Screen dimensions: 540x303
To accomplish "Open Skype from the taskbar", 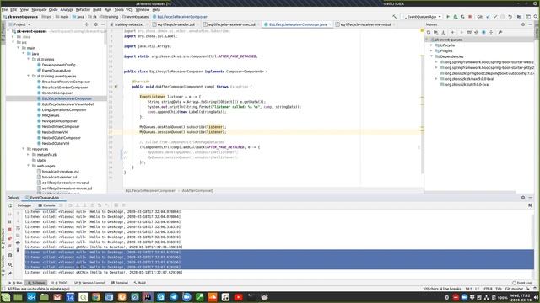I will (x=161, y=297).
